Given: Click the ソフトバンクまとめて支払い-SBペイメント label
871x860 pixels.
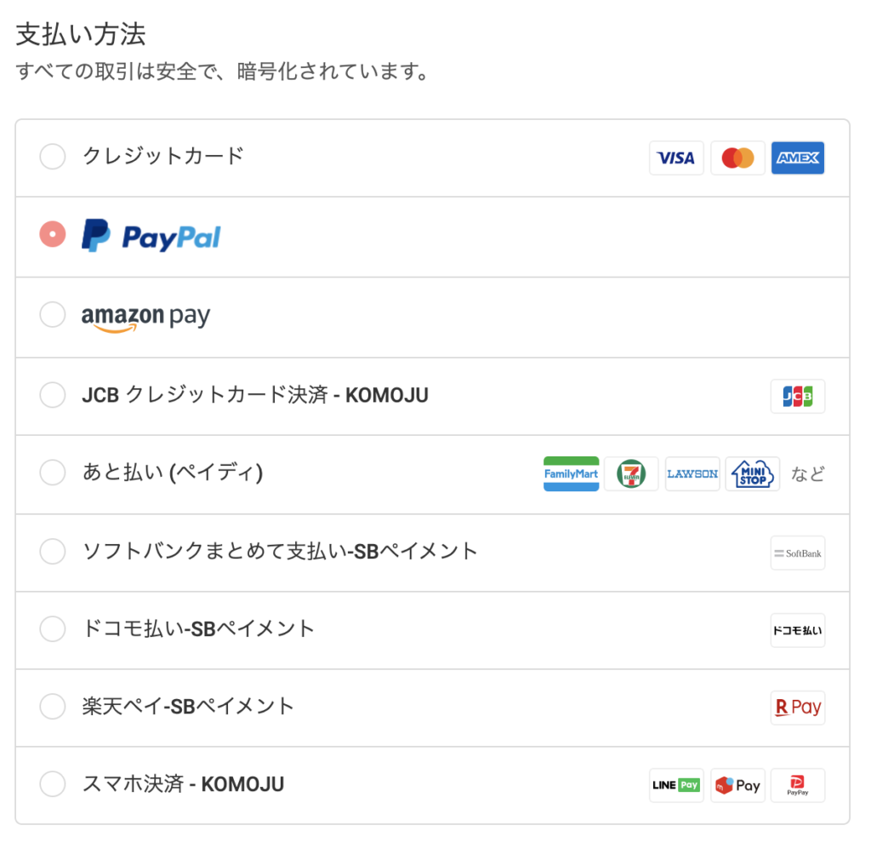Looking at the screenshot, I should point(280,551).
